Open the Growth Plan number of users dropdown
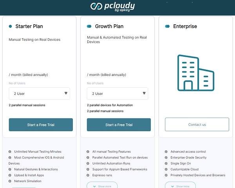 117,94
